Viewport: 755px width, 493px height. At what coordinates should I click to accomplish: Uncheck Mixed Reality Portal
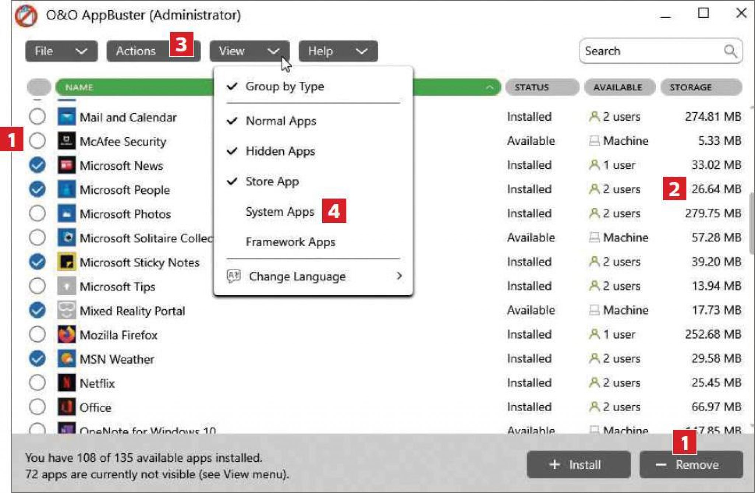37,310
